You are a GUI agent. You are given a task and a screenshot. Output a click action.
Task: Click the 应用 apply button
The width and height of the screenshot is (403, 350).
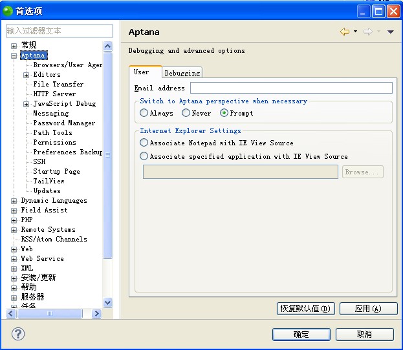[368, 308]
